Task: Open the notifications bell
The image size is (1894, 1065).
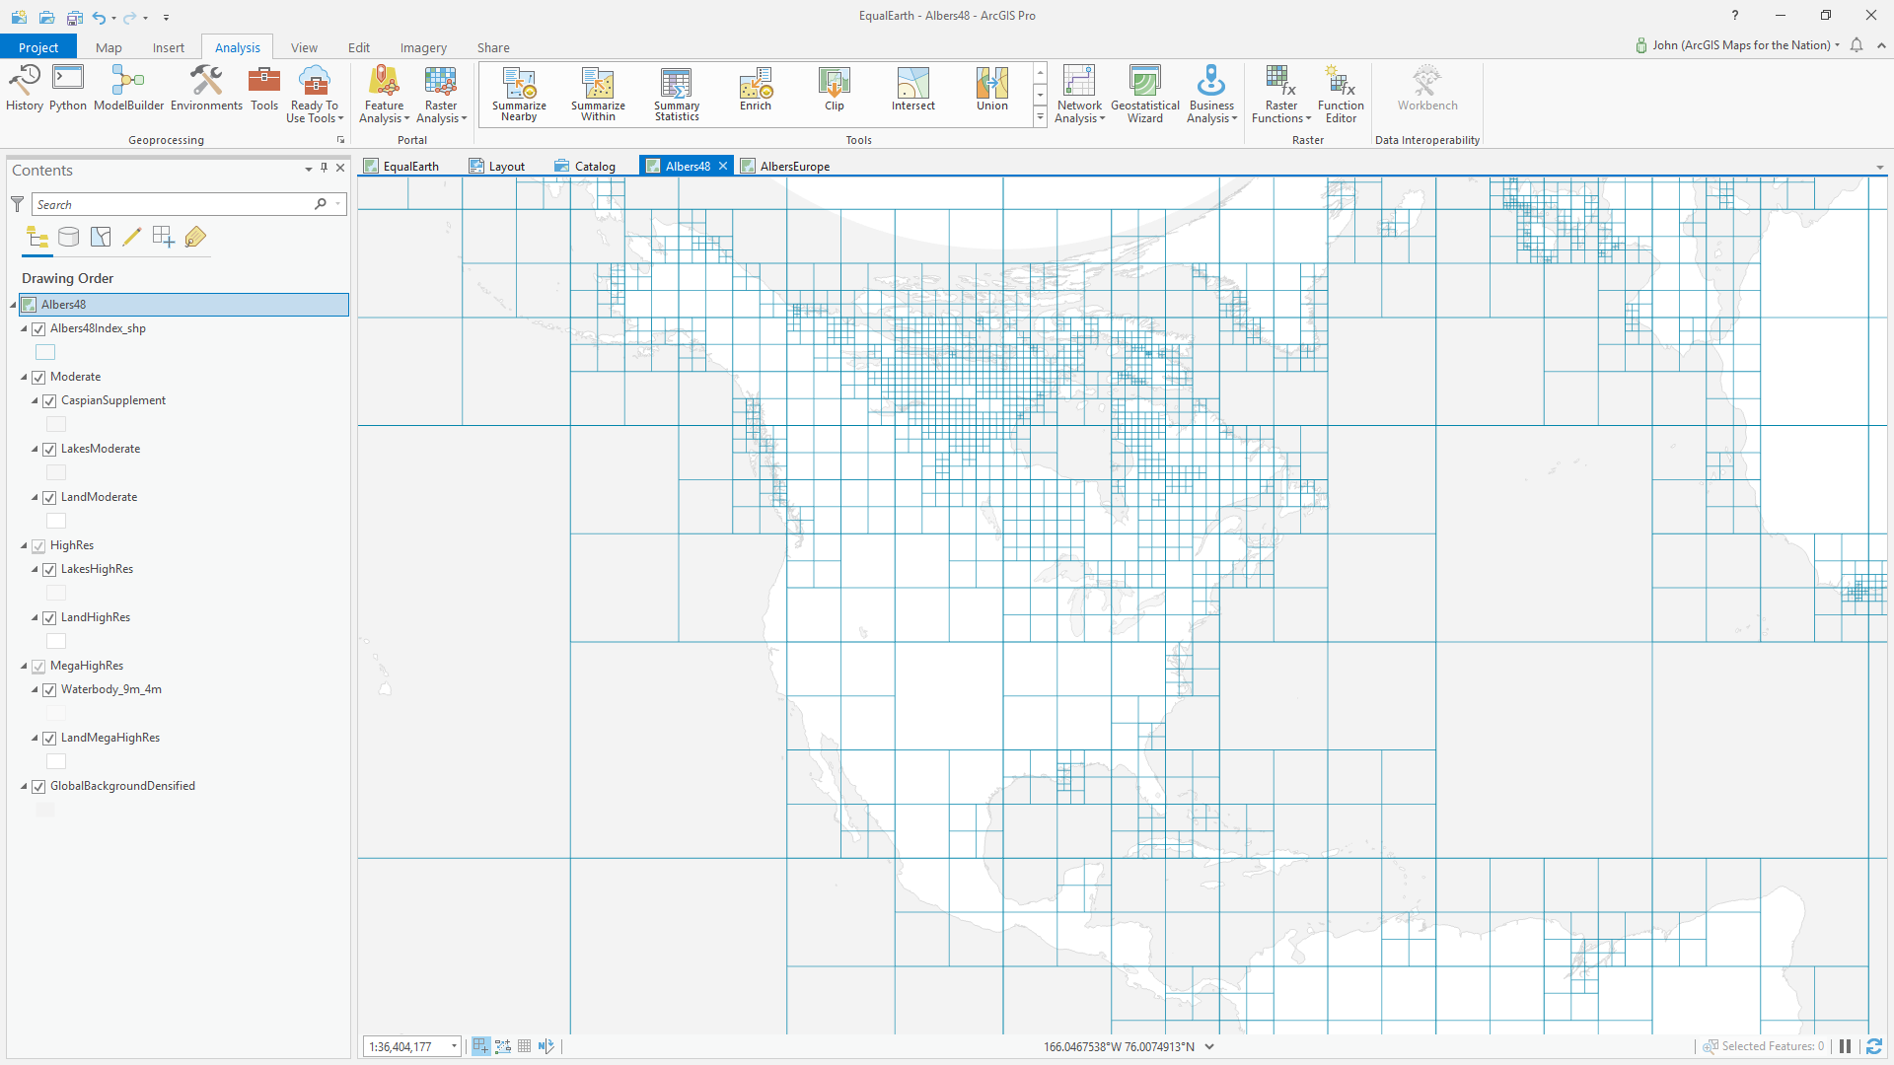Action: pos(1857,45)
